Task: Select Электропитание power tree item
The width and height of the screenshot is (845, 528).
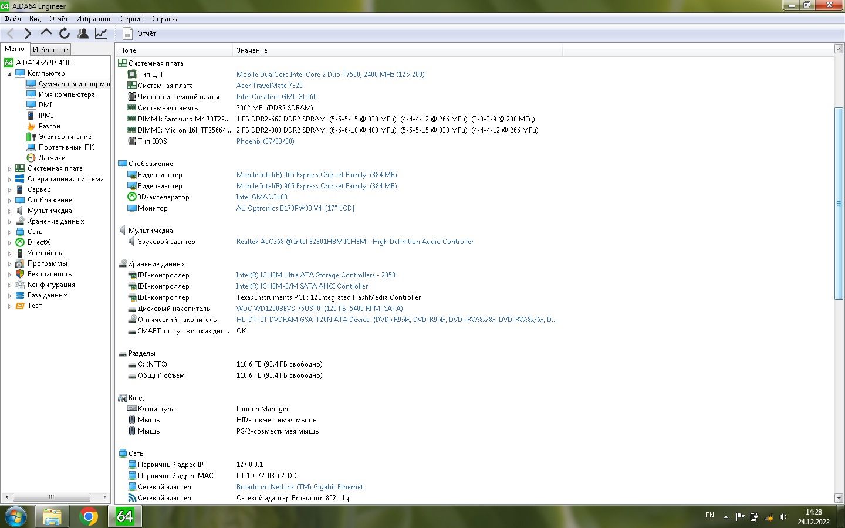Action: [65, 137]
